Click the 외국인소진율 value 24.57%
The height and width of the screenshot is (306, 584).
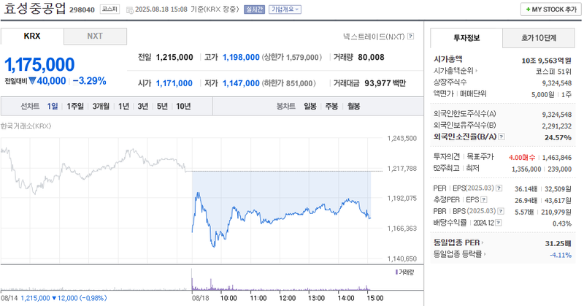click(x=558, y=137)
